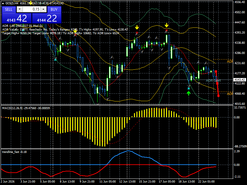Click trendline scale value 2.39

237,151
